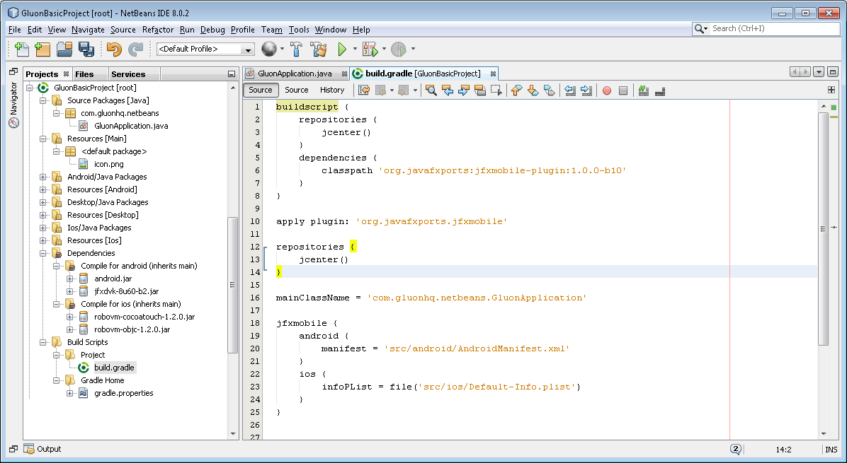Shift the line right in the editor toolbar
Screen dimensions: 847x463
[x=586, y=90]
